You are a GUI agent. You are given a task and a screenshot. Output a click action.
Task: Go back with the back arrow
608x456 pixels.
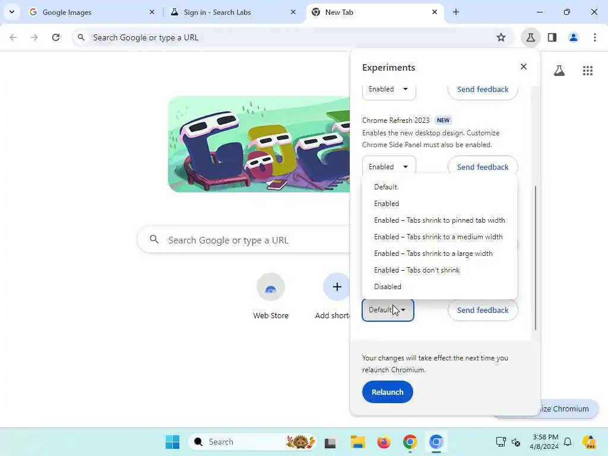(x=13, y=37)
